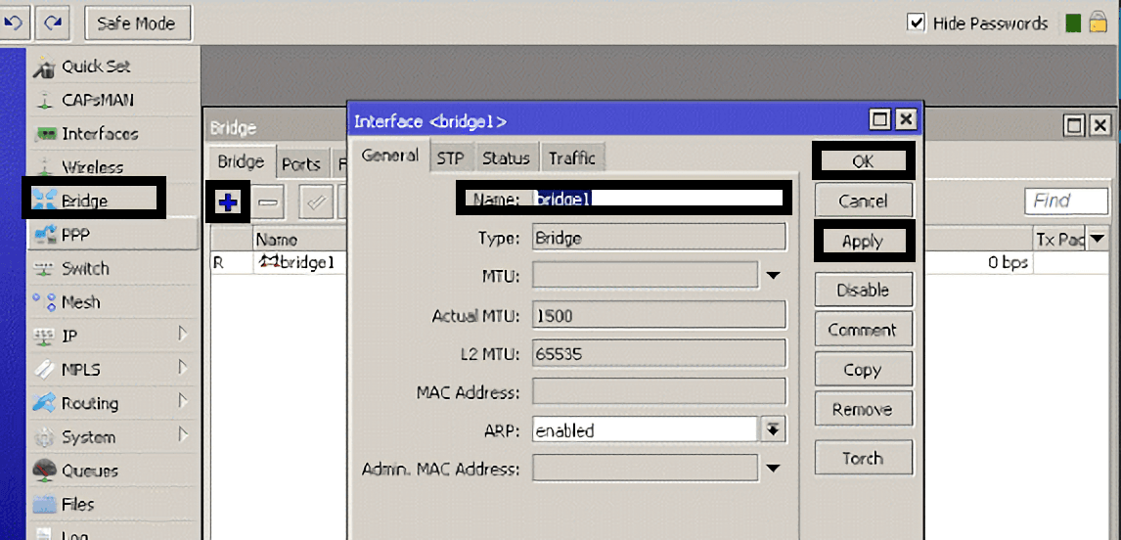This screenshot has width=1121, height=540.
Task: Click the MTU input field
Action: point(645,275)
